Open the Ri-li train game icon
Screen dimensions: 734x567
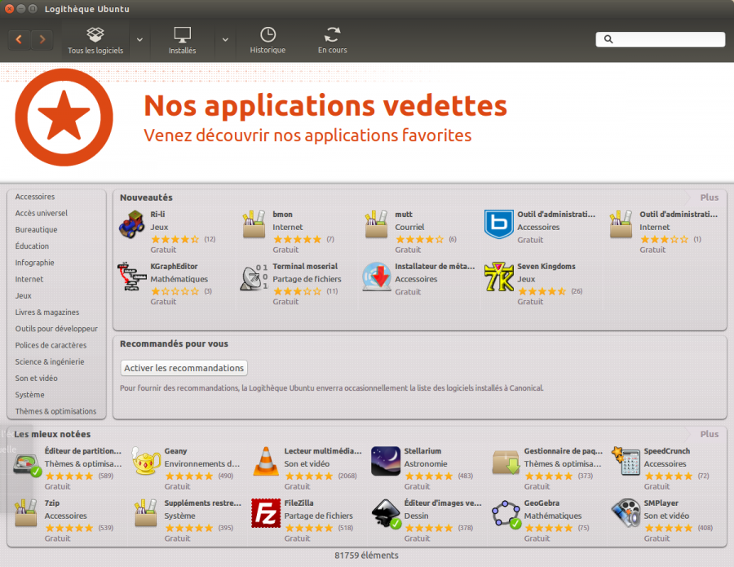(131, 224)
